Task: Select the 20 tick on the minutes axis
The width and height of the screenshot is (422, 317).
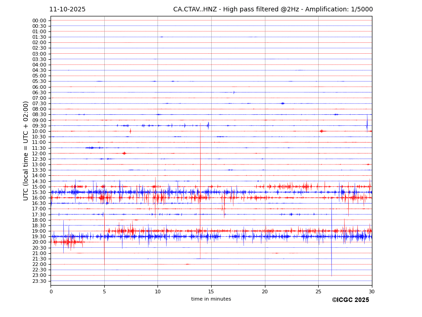Action: pos(264,291)
